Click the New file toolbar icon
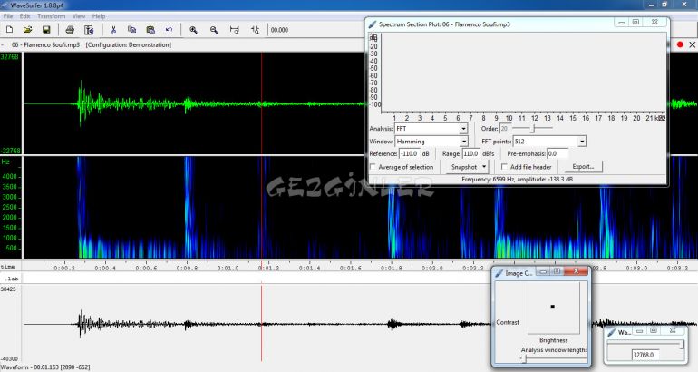 [x=8, y=30]
